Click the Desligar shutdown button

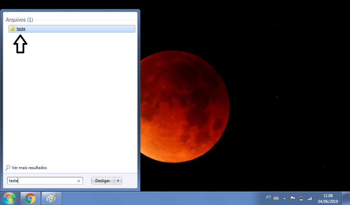point(103,181)
